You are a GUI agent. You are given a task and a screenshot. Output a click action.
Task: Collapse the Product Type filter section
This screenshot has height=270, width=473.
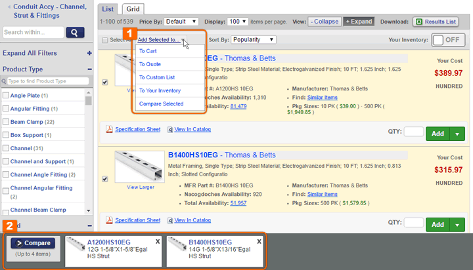[89, 69]
